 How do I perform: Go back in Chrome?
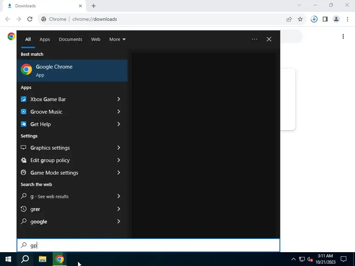tap(8, 19)
